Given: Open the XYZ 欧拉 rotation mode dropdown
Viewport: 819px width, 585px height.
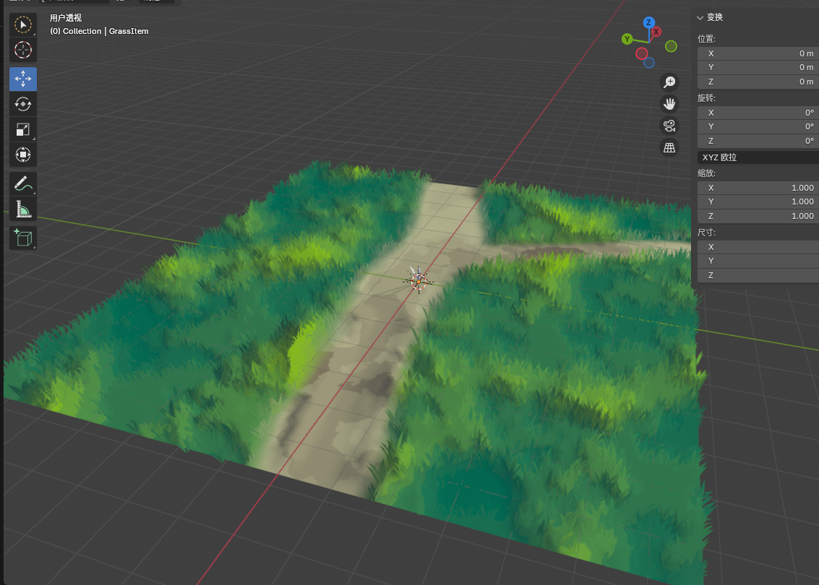Looking at the screenshot, I should pos(758,157).
